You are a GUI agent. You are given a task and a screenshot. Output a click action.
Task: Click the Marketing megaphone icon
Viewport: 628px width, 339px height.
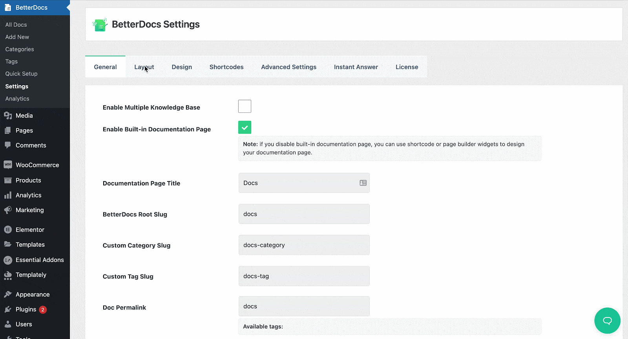click(8, 210)
